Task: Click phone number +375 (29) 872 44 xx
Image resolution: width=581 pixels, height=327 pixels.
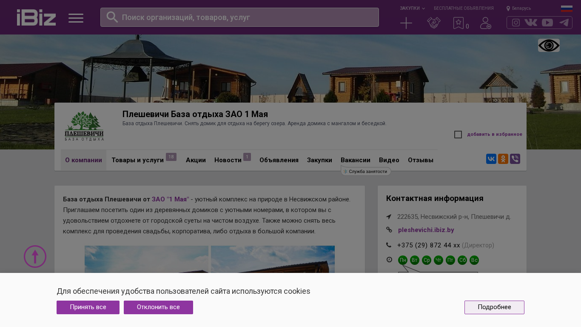Action: (429, 245)
